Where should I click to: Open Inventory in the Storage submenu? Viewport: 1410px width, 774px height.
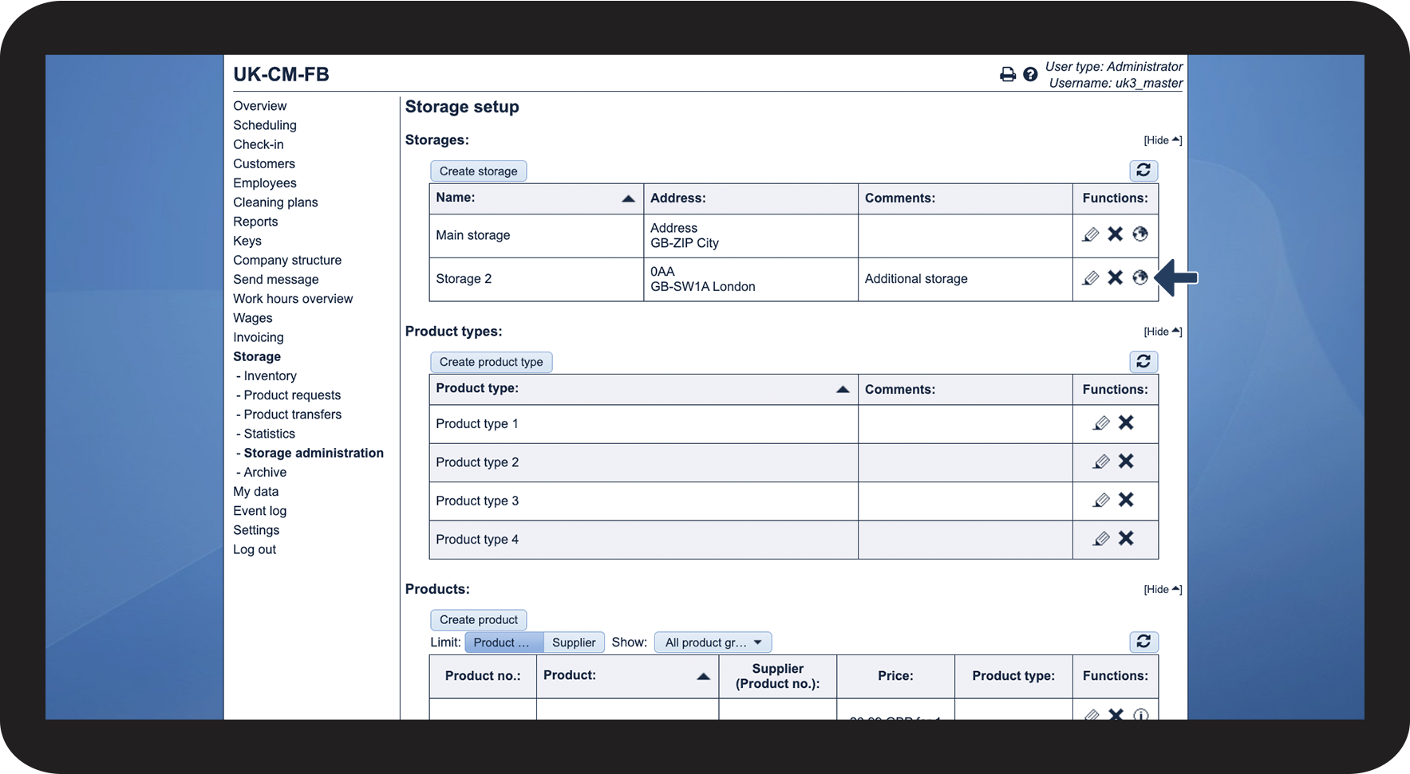270,376
